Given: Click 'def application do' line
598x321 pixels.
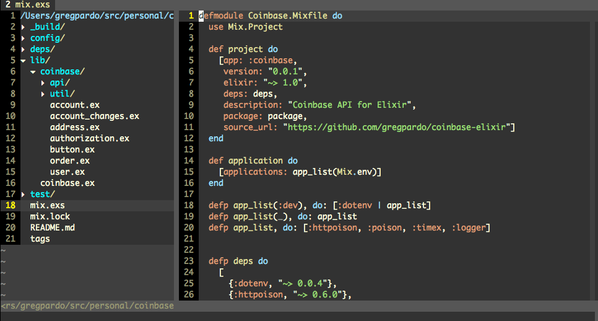Looking at the screenshot, I should pyautogui.click(x=253, y=160).
